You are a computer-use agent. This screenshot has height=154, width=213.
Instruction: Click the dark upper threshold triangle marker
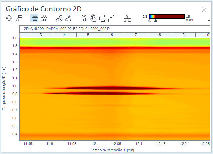click(156, 21)
